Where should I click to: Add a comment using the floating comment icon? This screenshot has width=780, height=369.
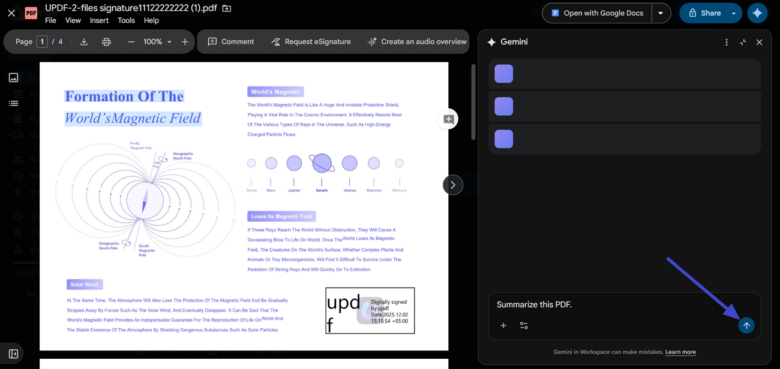[448, 119]
